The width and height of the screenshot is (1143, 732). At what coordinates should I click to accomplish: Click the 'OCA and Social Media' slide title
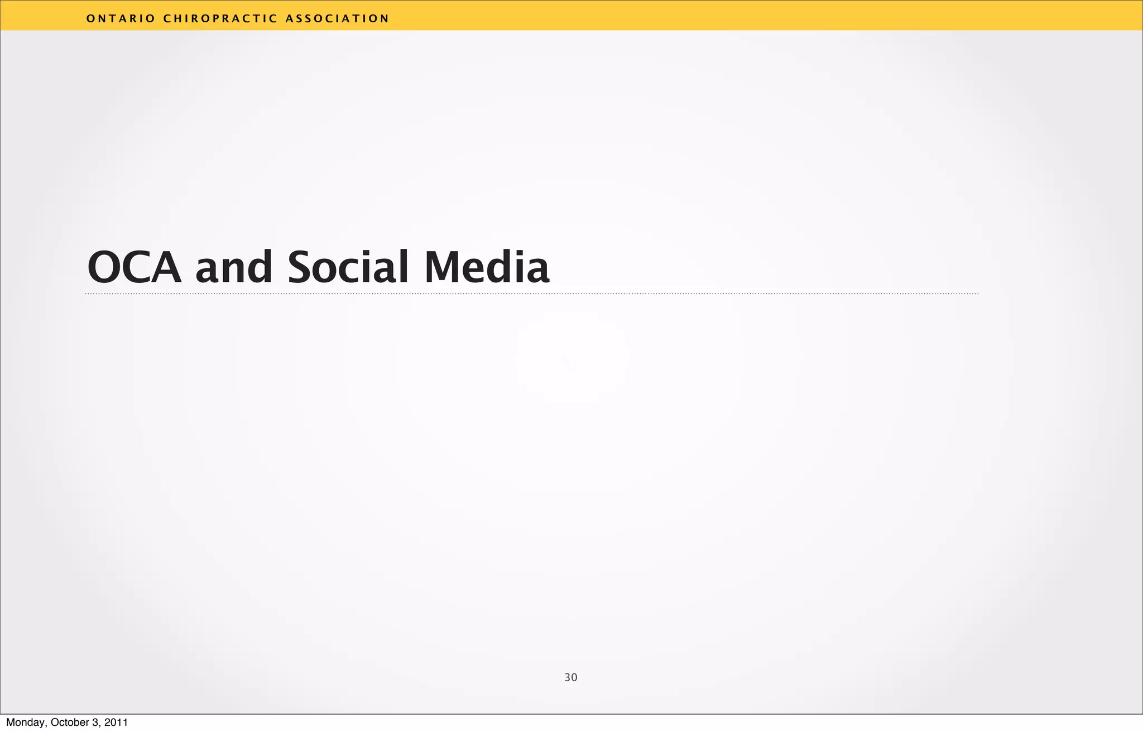pyautogui.click(x=318, y=267)
